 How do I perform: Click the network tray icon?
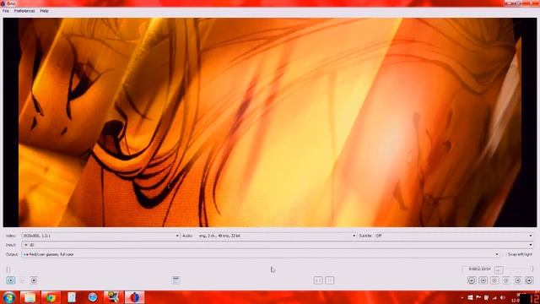[494, 297]
